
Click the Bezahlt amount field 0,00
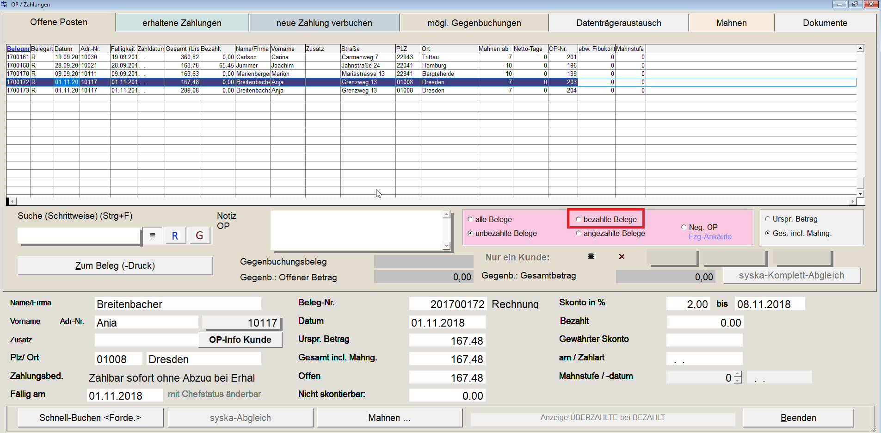tap(704, 322)
